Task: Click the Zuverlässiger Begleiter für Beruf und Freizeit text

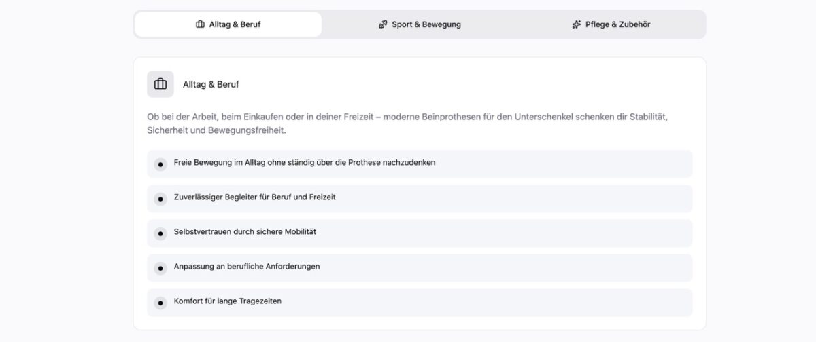Action: pos(255,197)
